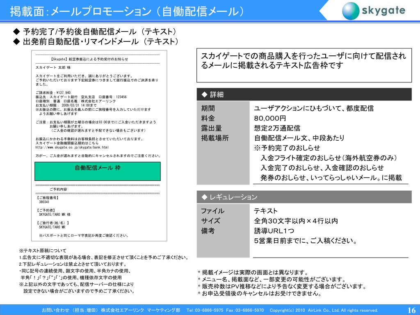Click the phone number "Tel:03-6866-5975"

coord(205,310)
